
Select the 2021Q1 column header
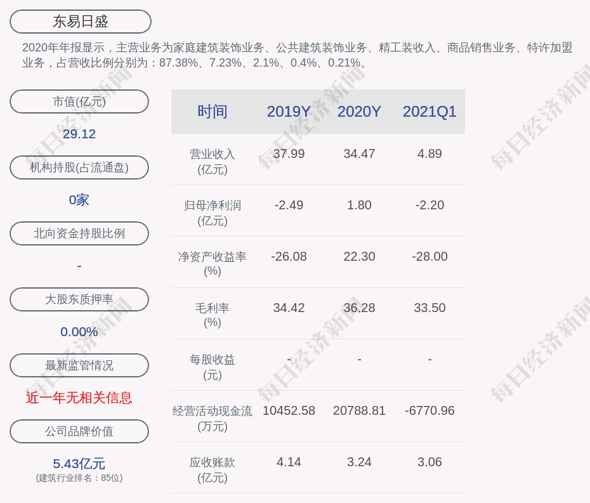point(429,112)
